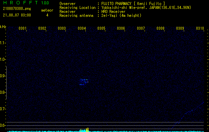209x132 pixels.
Task: Select the HRO Receiver value
Action: coord(113,12)
